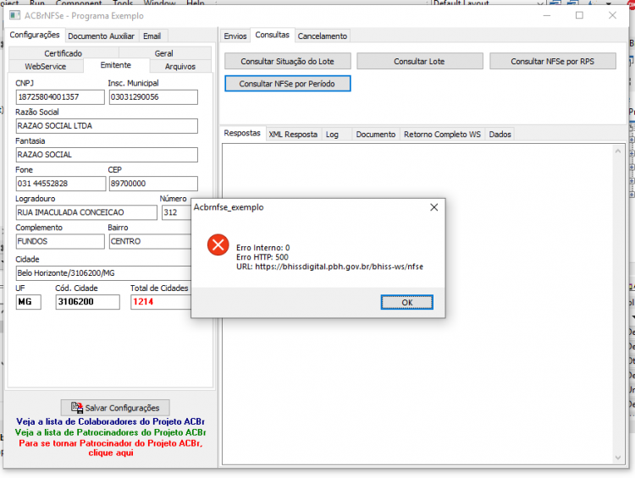Image resolution: width=635 pixels, height=478 pixels.
Task: Select the Consultas tab
Action: [272, 35]
